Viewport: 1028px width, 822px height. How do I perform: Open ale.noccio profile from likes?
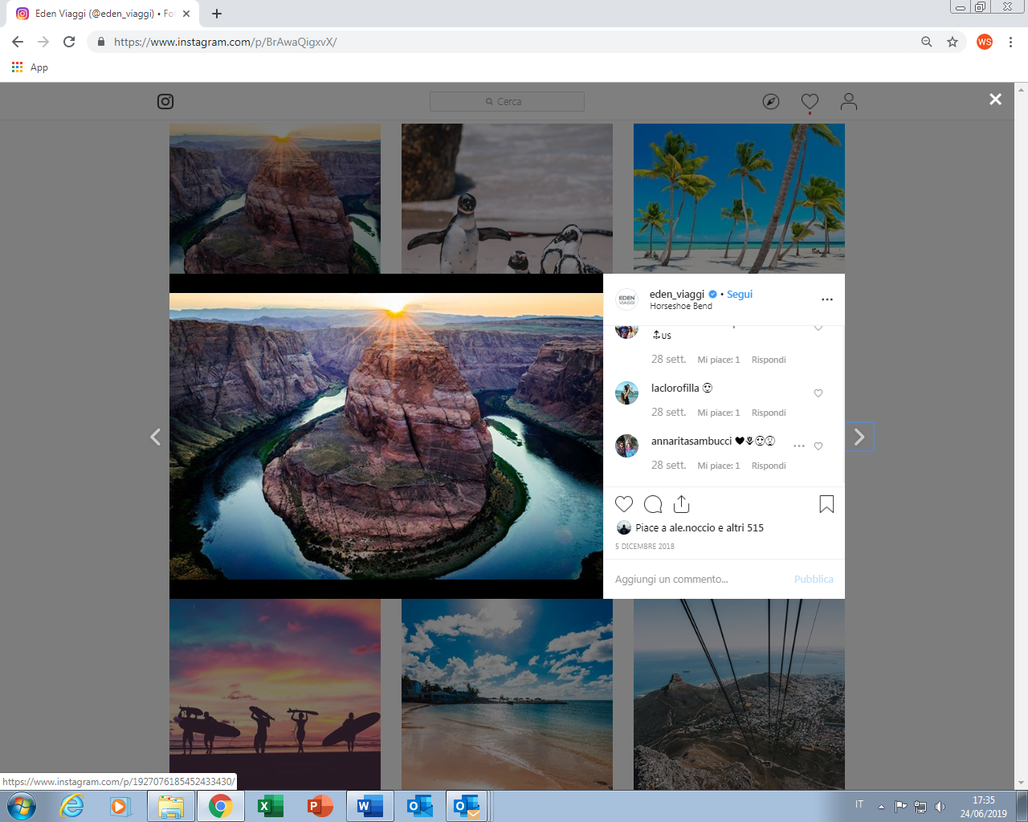pyautogui.click(x=692, y=527)
